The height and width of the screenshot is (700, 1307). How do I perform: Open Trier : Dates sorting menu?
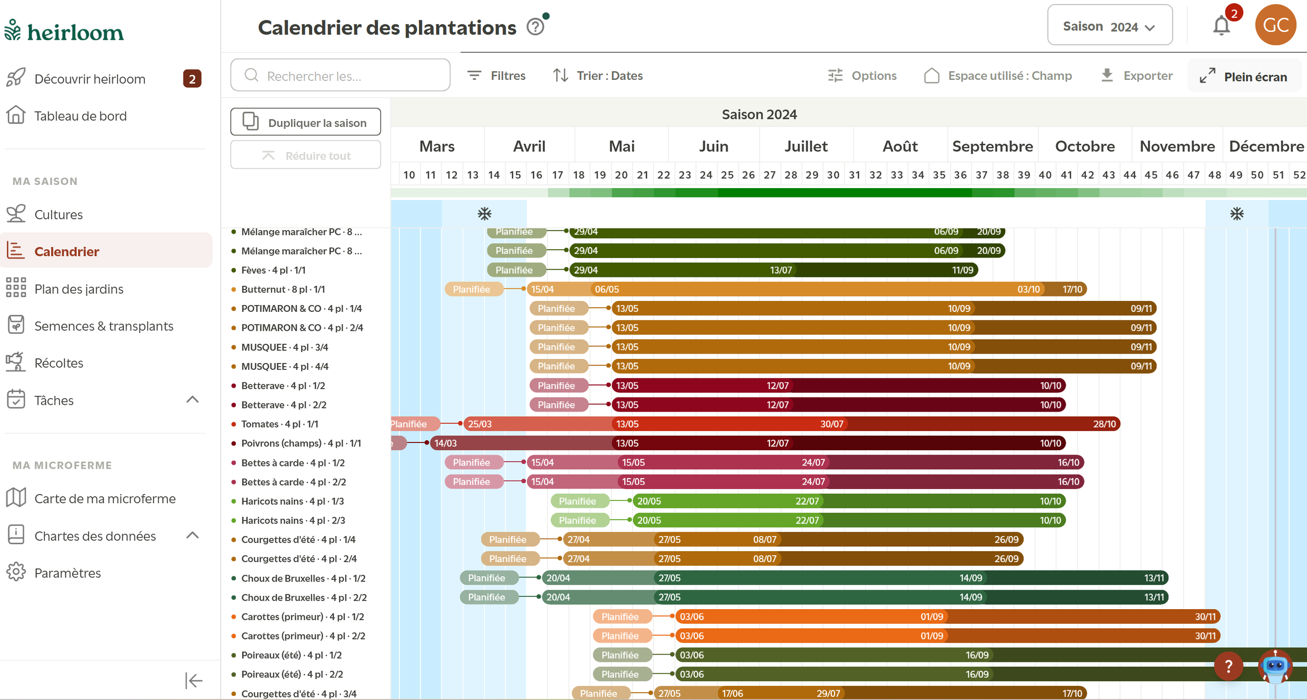click(598, 76)
